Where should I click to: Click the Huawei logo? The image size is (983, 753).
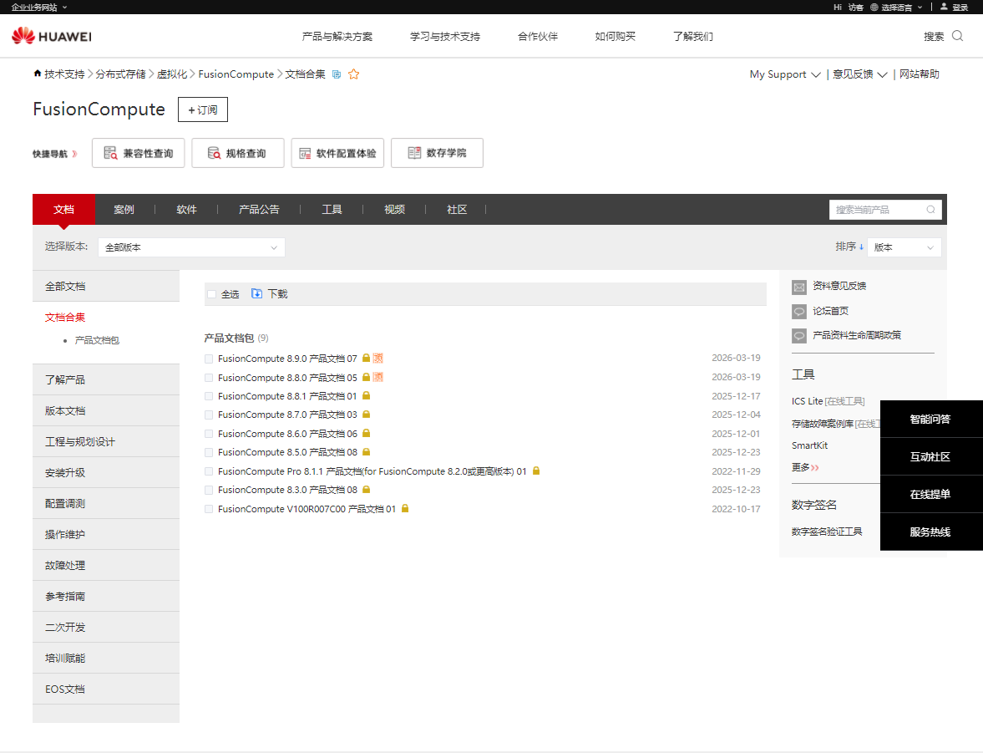[x=52, y=36]
